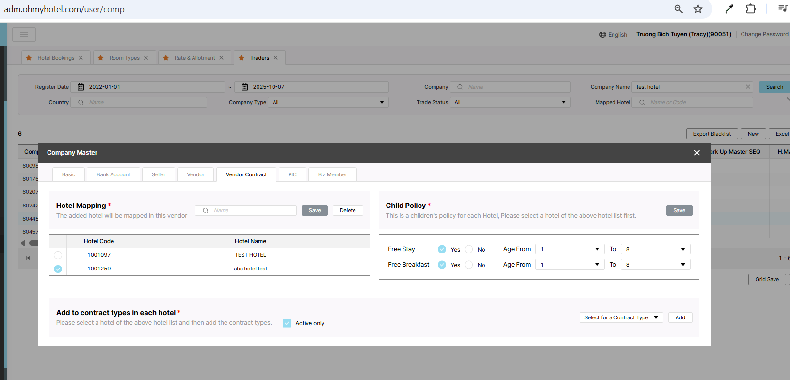Set Free Breakfast to No
Screen dimensions: 790x380
[469, 265]
